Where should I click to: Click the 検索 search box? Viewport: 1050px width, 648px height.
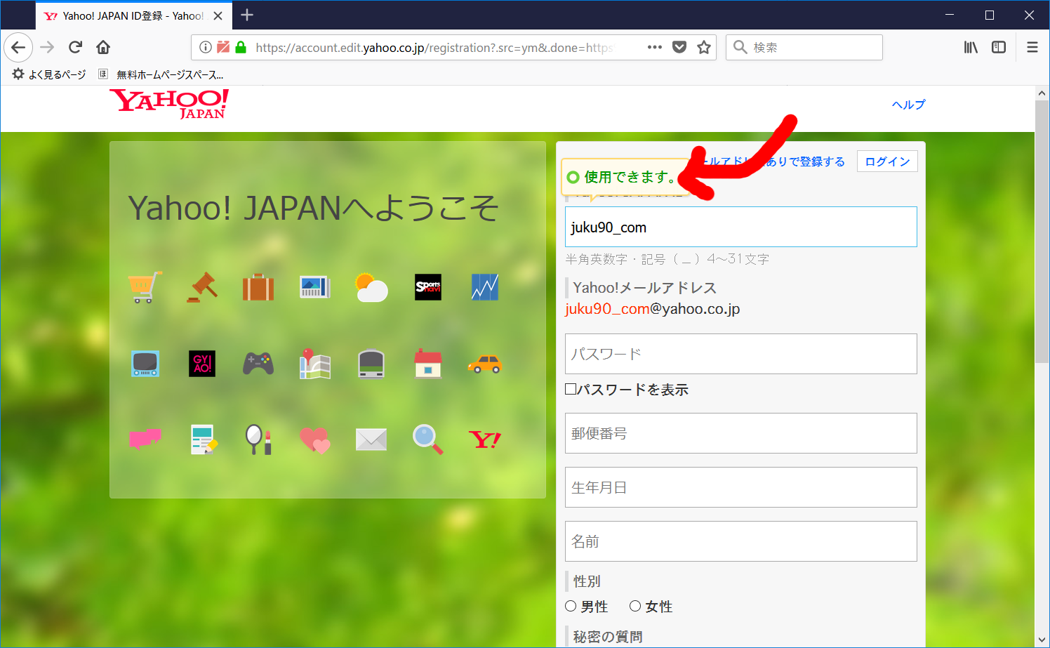pos(804,47)
